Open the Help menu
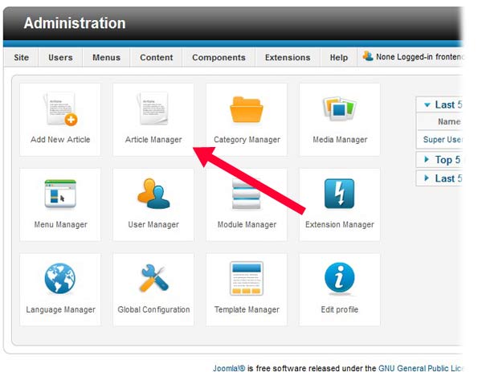 click(x=339, y=58)
